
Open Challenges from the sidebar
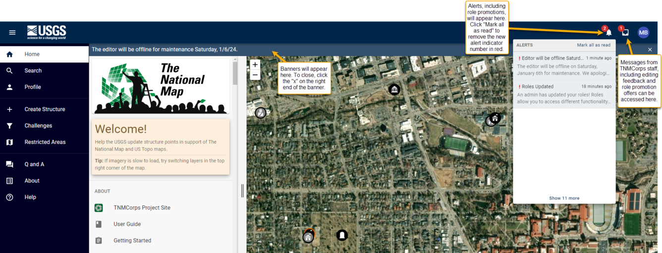44,126
